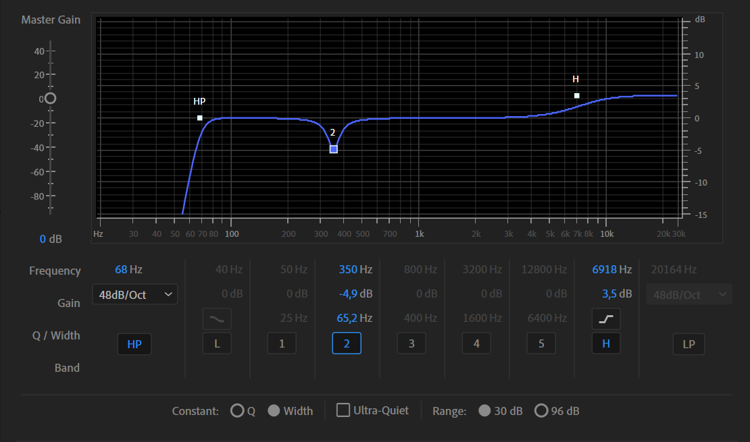This screenshot has width=750, height=442.
Task: Disable band 2 button
Action: tap(347, 343)
